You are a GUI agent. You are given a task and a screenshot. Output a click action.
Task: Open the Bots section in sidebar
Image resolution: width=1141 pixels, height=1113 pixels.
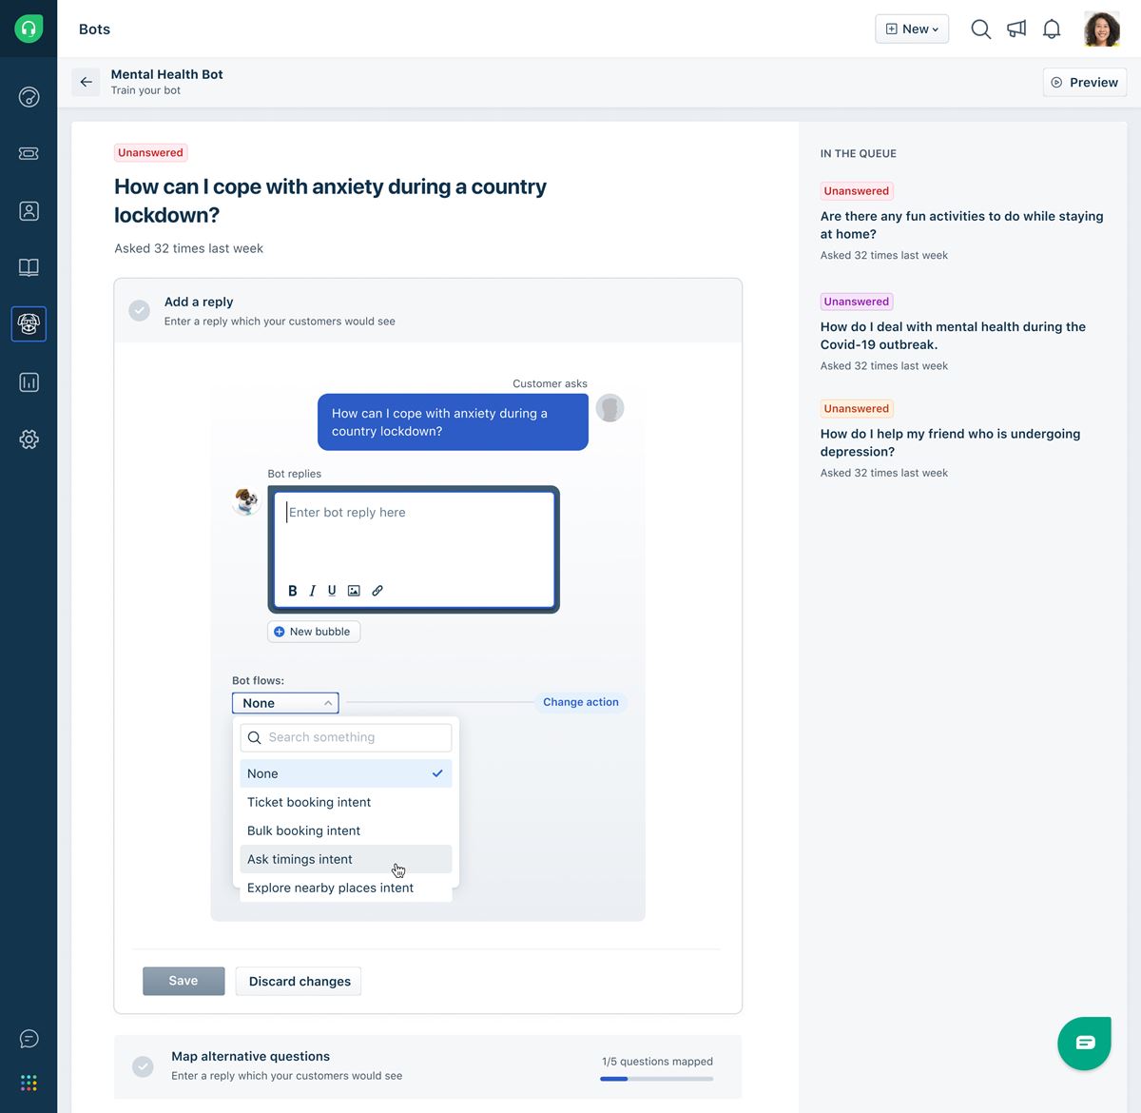[x=29, y=324]
